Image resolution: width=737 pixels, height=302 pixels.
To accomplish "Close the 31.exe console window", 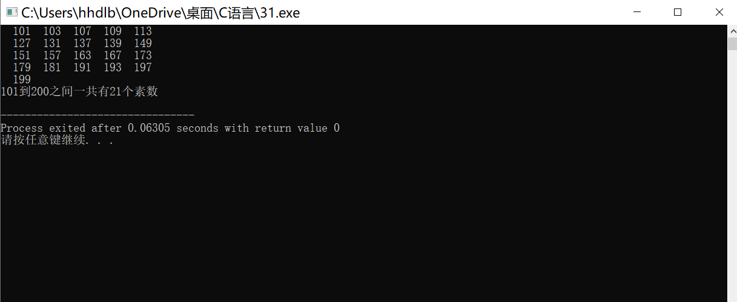I will 718,12.
